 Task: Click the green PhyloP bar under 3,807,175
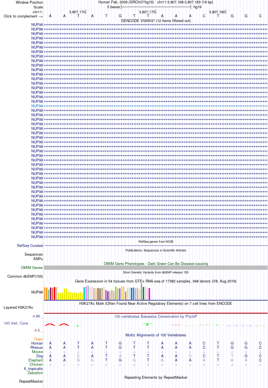tap(147, 325)
